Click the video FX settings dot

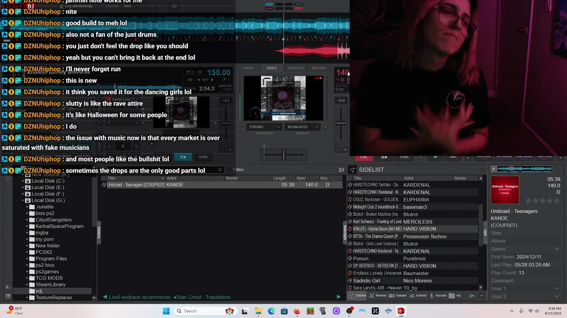(x=326, y=127)
